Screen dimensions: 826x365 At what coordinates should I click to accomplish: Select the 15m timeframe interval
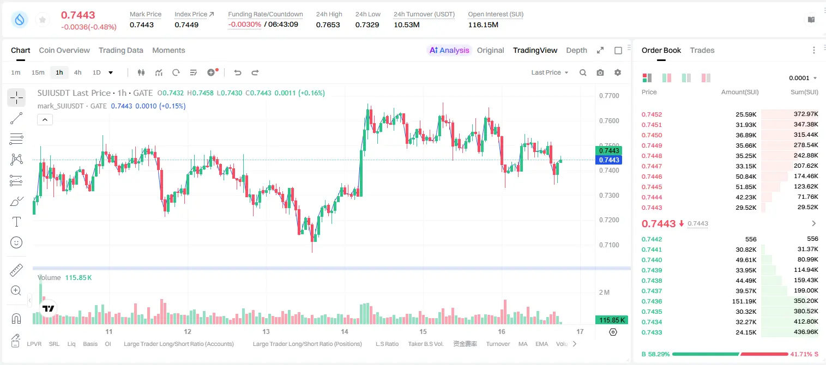[38, 72]
